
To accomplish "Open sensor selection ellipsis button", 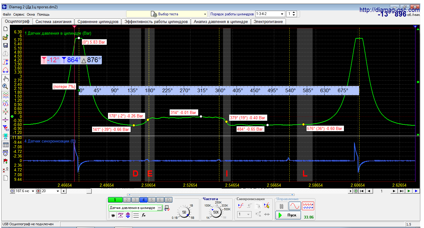I will pyautogui.click(x=159, y=208).
